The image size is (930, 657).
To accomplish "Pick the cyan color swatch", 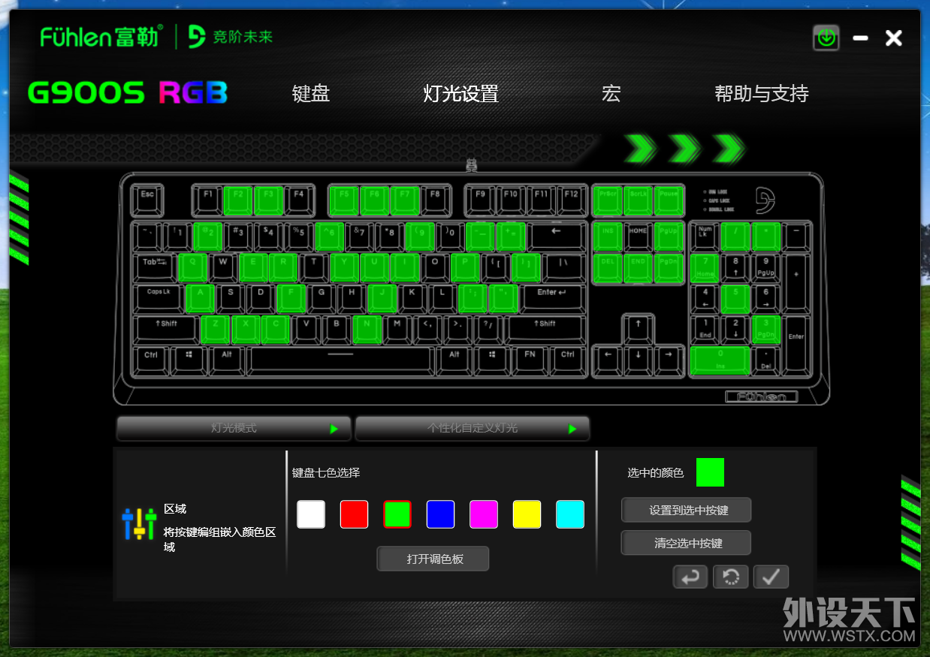I will [x=570, y=514].
